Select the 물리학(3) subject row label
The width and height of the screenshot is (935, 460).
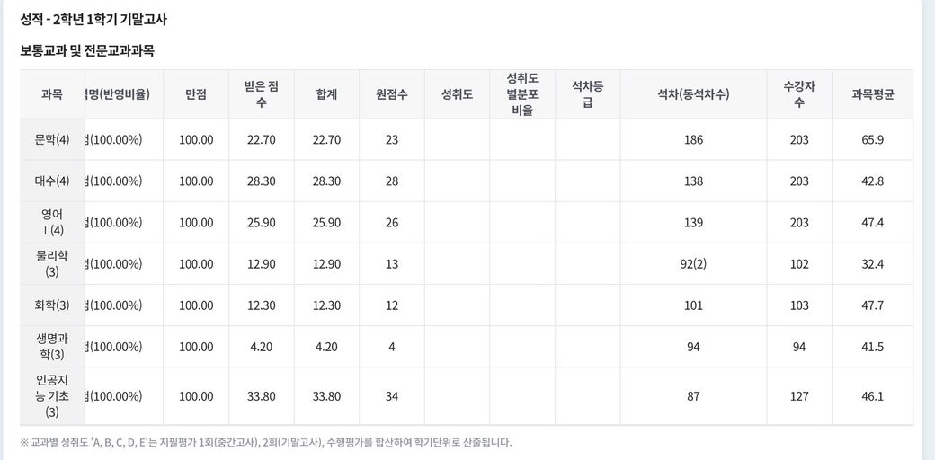[52, 264]
